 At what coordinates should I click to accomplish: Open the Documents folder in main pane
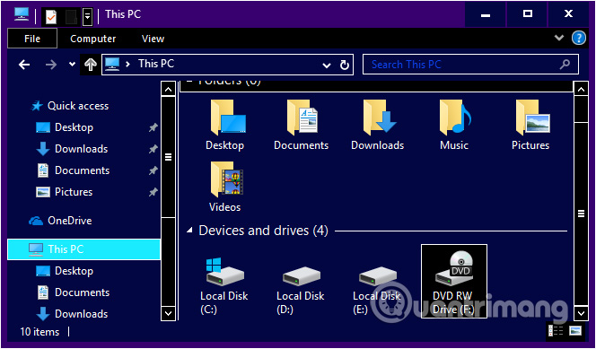point(302,125)
